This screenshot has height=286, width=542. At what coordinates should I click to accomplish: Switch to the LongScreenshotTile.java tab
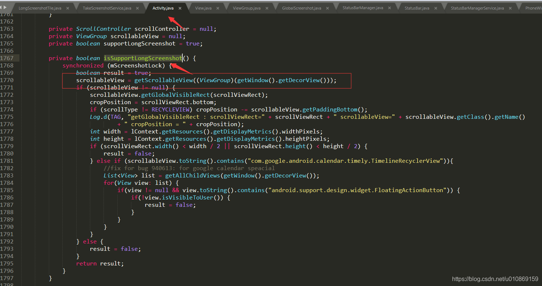tap(40, 8)
